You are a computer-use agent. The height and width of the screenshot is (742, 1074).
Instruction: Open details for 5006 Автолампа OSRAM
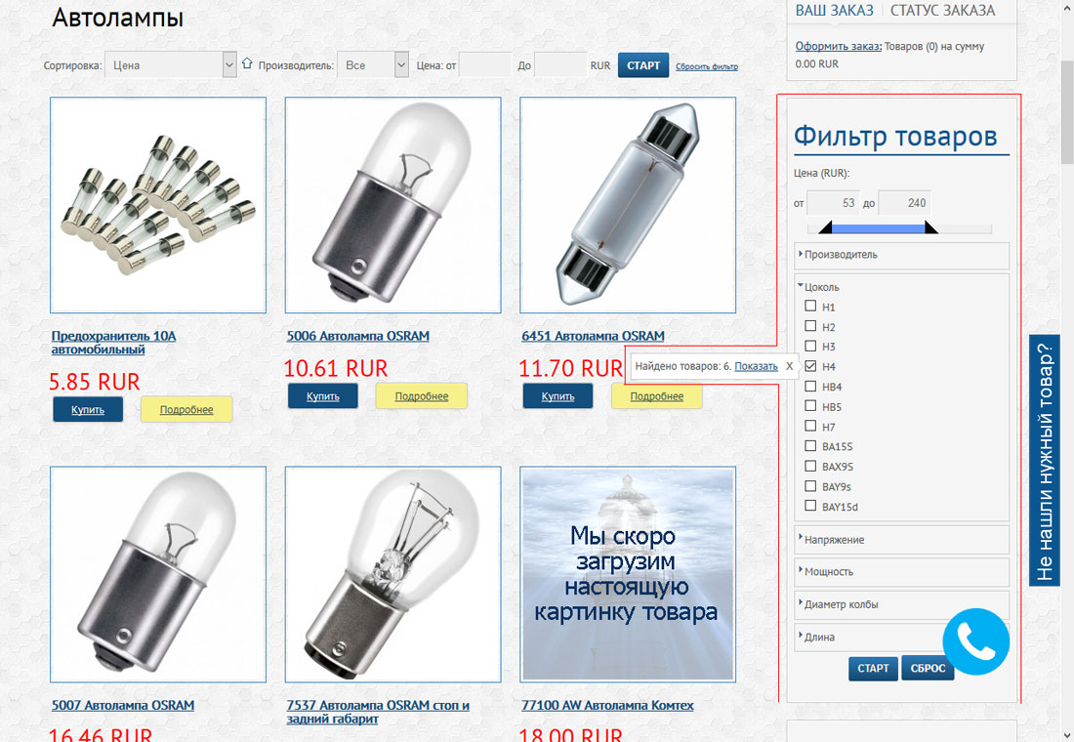tap(421, 396)
